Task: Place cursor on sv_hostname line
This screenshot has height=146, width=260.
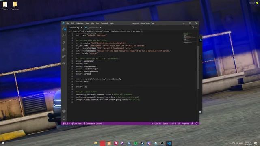Action: coord(111,45)
